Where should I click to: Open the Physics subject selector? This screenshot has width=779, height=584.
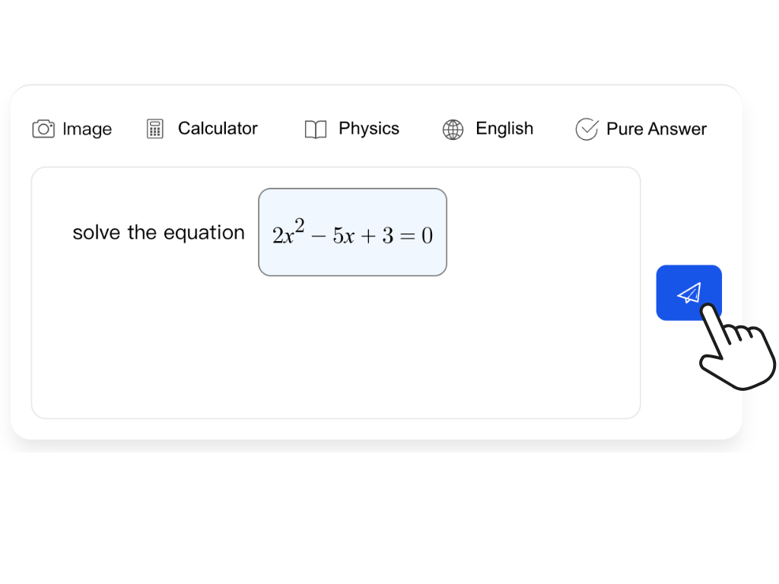click(369, 129)
